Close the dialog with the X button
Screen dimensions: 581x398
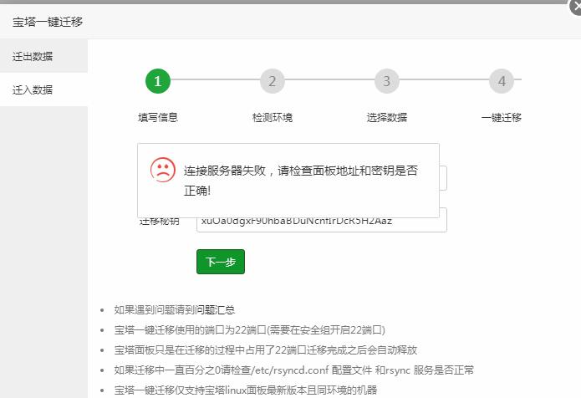(575, 7)
